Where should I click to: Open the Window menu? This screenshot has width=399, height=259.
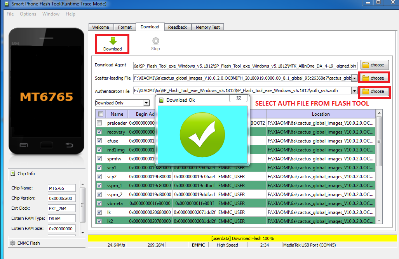tap(51, 14)
